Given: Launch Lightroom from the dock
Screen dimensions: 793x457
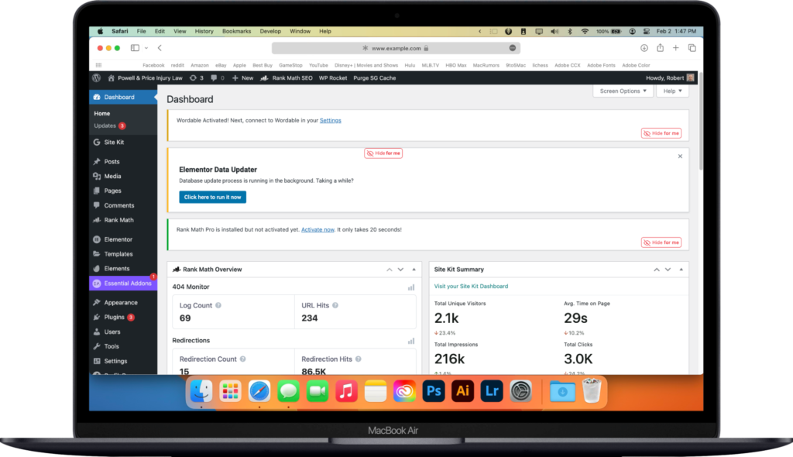Looking at the screenshot, I should click(492, 392).
